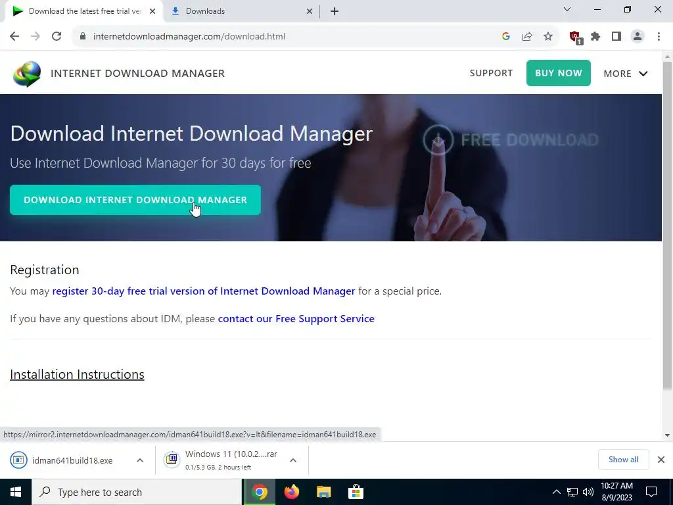Open contact our Free Support Service link

point(296,319)
